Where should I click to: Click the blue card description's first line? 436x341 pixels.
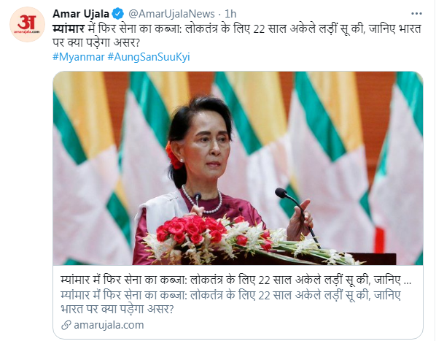[230, 295]
